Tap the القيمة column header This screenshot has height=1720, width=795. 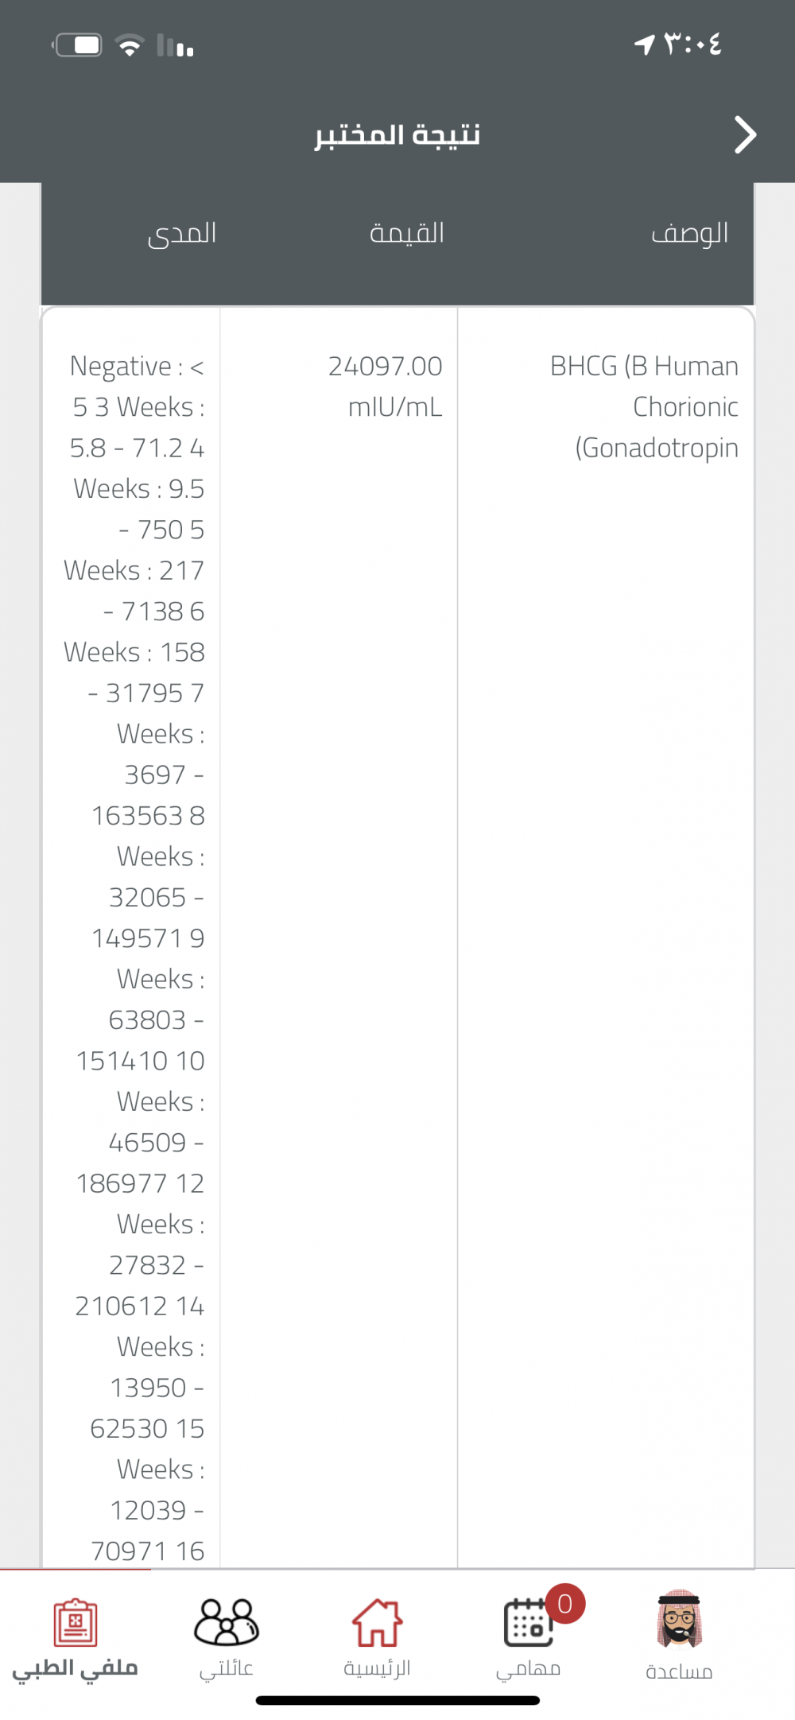pos(407,233)
